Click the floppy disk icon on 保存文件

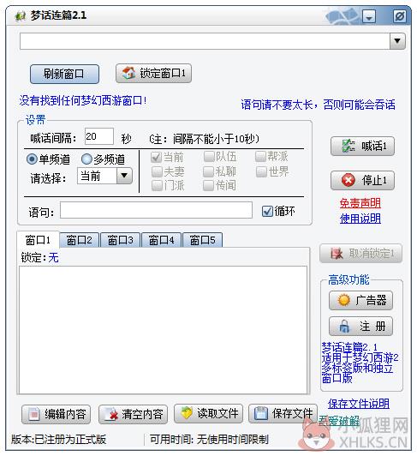pyautogui.click(x=261, y=413)
